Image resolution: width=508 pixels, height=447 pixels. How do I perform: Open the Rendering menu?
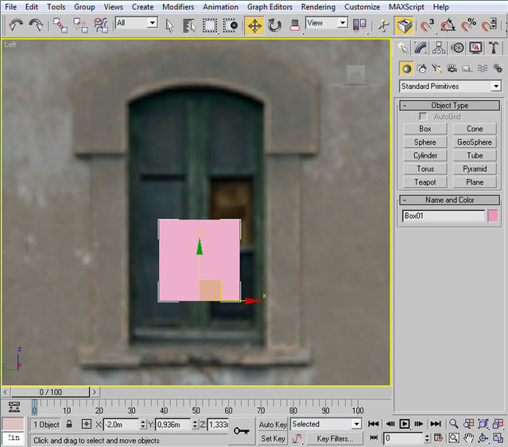click(x=318, y=6)
